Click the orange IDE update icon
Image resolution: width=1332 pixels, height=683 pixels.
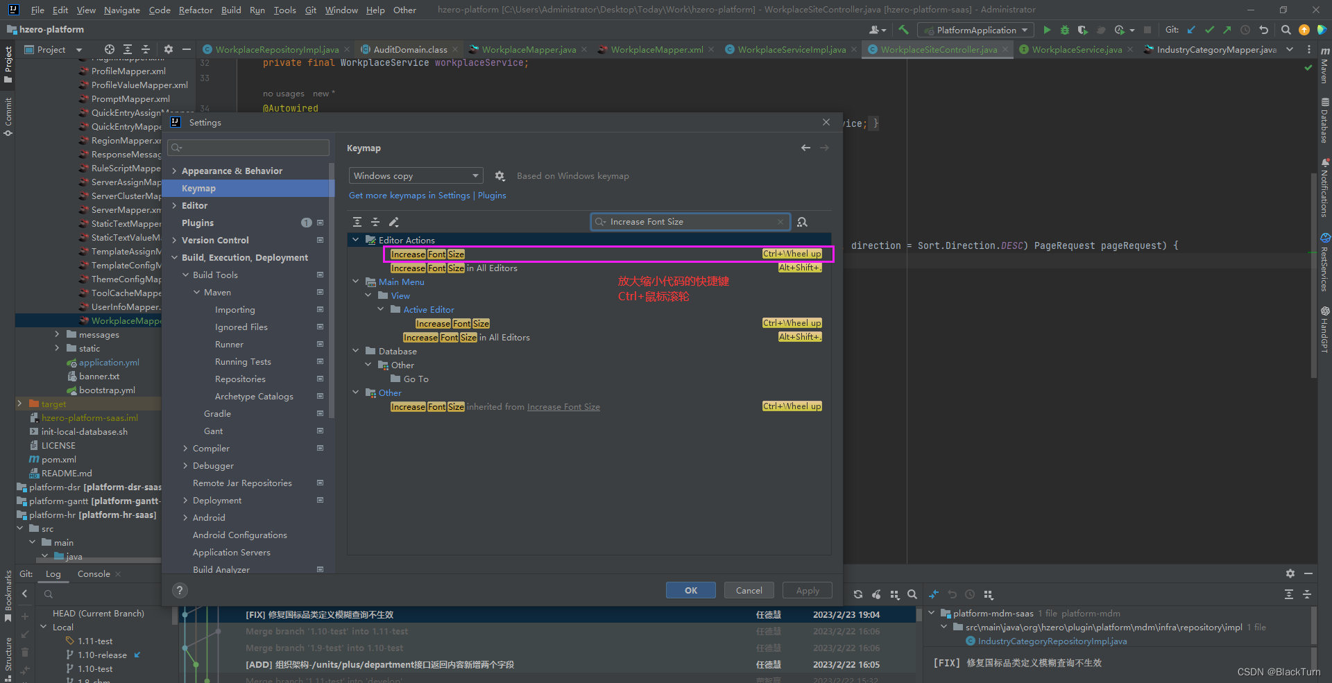[1304, 30]
